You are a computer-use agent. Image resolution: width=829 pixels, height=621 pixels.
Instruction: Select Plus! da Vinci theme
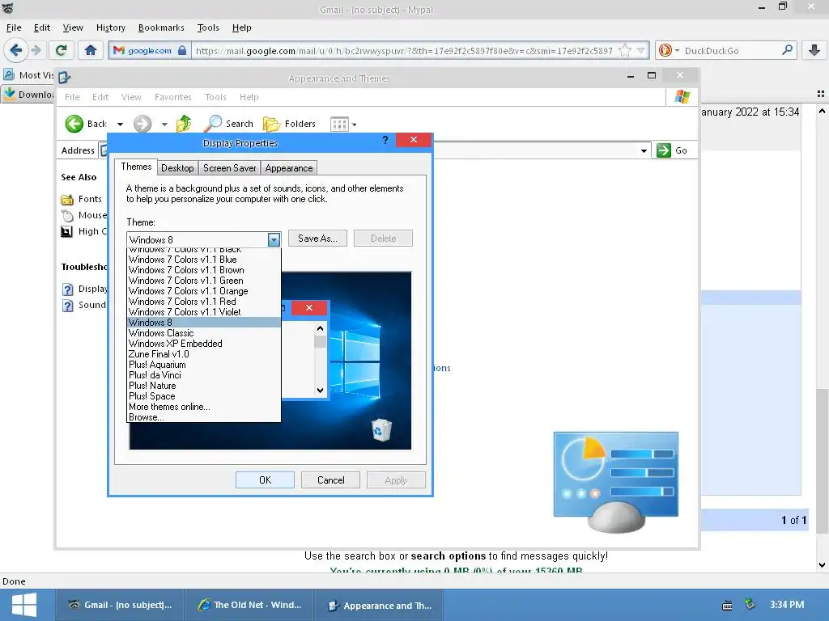click(x=203, y=375)
